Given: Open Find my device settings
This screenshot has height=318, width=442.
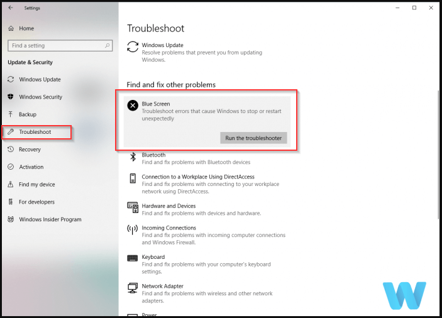Looking at the screenshot, I should click(x=37, y=184).
